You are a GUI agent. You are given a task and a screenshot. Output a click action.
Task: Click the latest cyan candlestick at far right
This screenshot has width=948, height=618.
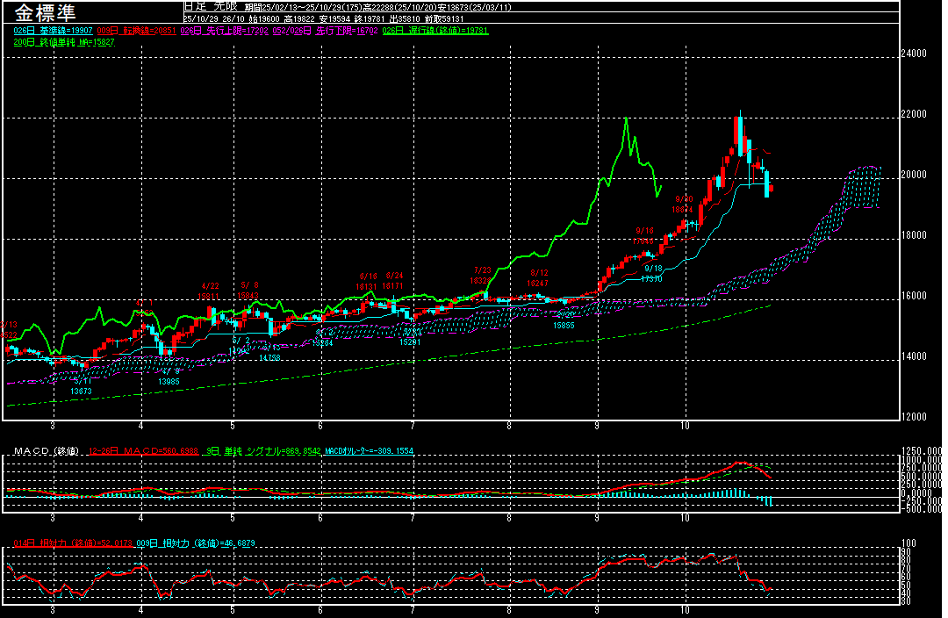tap(767, 183)
